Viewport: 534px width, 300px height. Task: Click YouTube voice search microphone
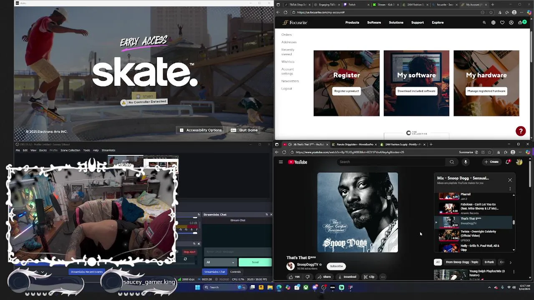pyautogui.click(x=466, y=162)
